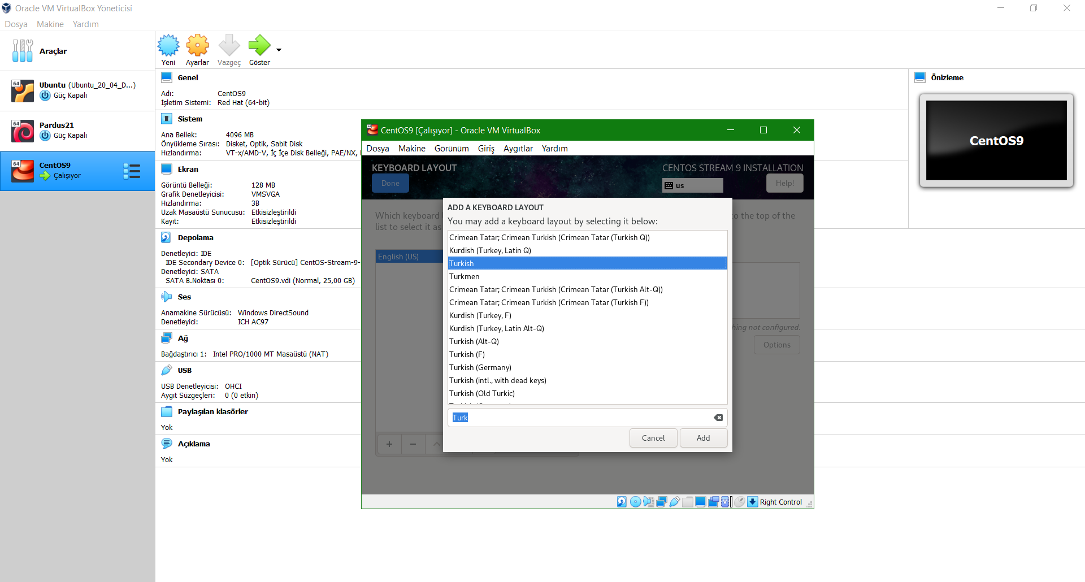This screenshot has width=1085, height=582.
Task: Click the Önizleme preview panel icon
Action: coord(920,77)
